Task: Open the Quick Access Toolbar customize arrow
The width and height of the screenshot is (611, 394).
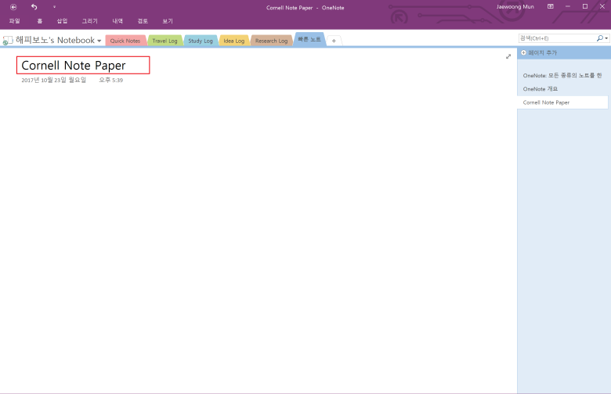Action: 54,7
